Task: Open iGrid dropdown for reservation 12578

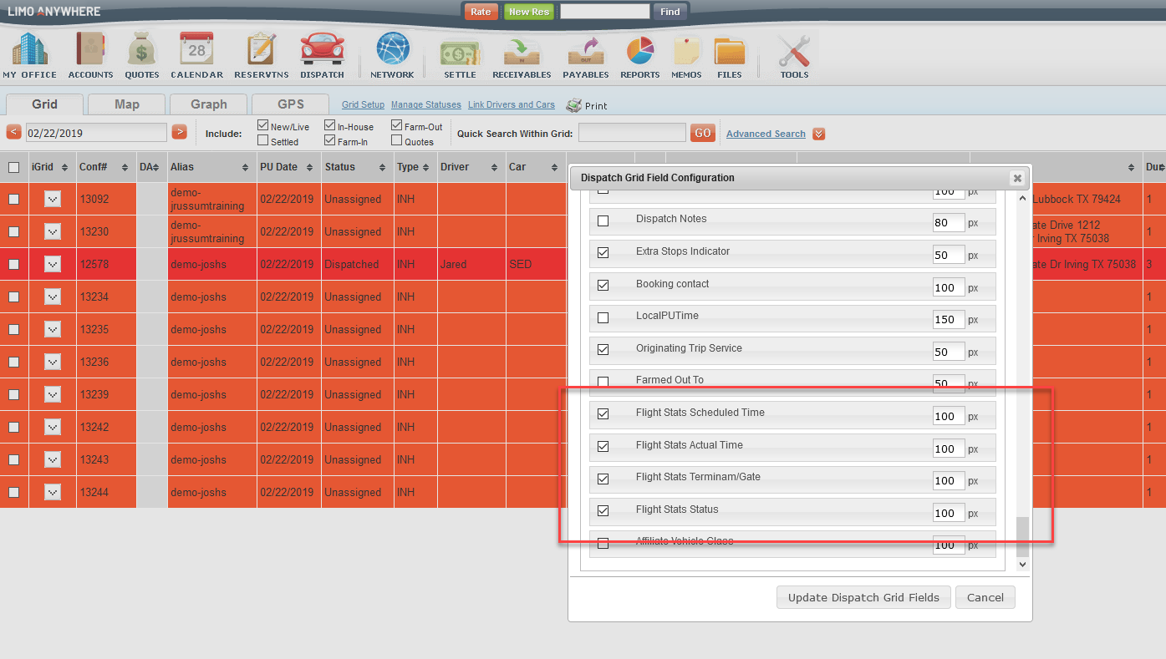Action: (53, 264)
